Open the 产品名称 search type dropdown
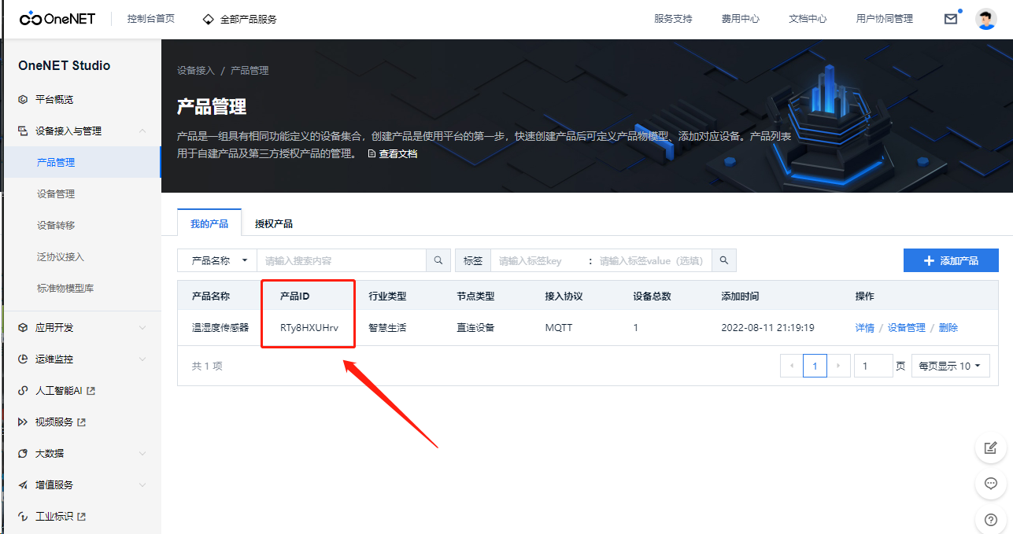1013x534 pixels. click(x=217, y=260)
